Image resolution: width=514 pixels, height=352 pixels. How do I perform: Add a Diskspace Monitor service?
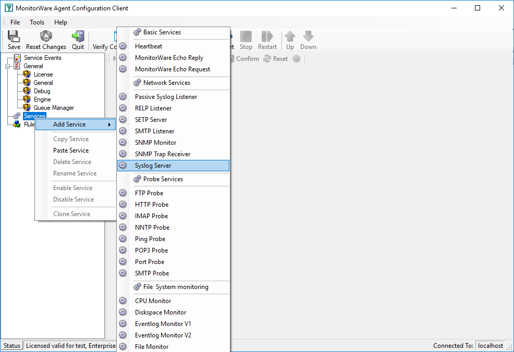(x=174, y=312)
